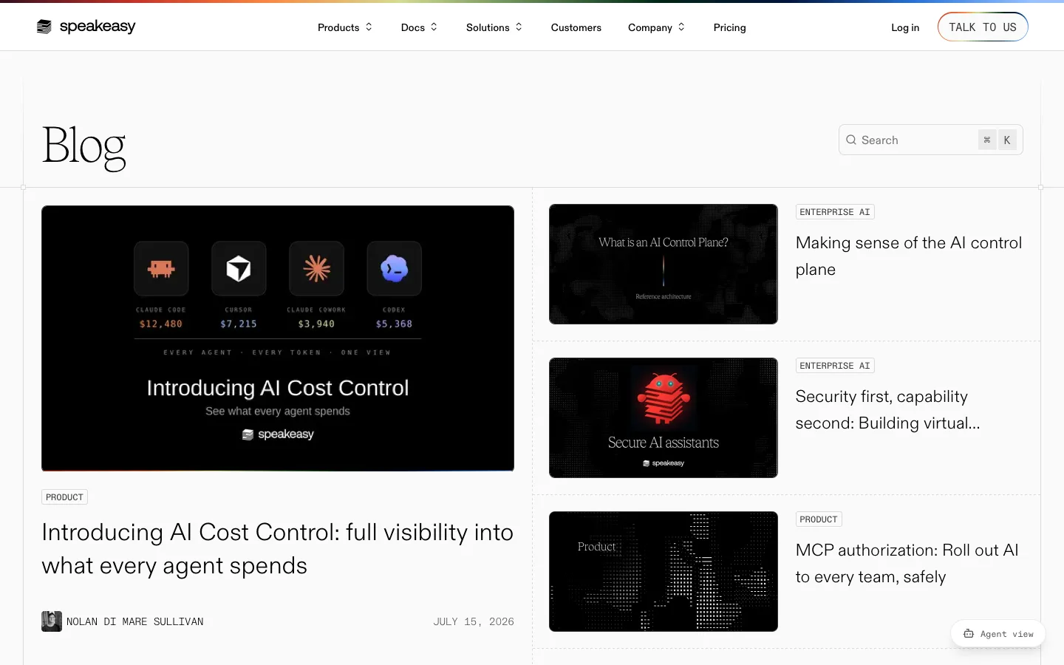Click the $12,480 Claude Code amount

[x=161, y=324]
